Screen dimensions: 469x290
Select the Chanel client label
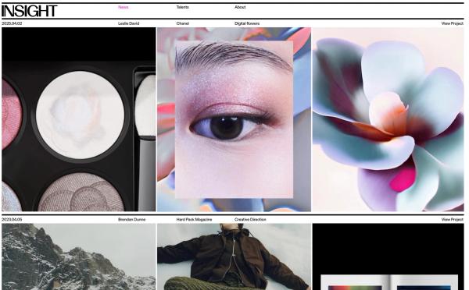tap(182, 23)
